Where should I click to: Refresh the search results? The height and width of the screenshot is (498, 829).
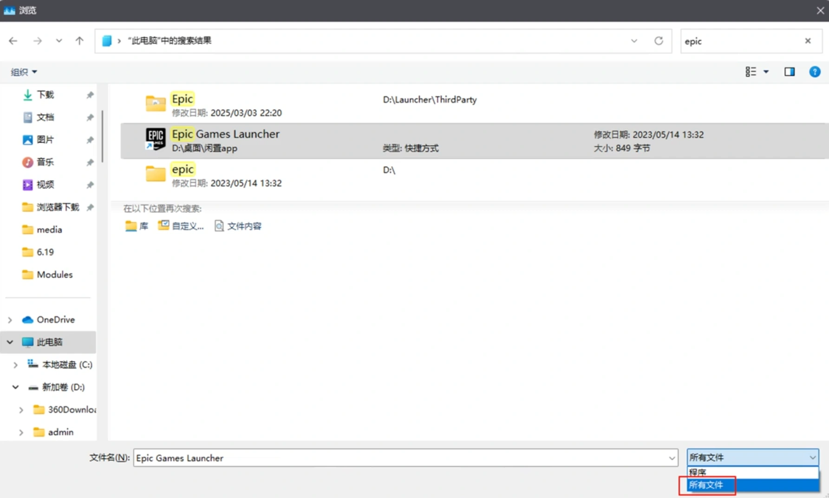pos(659,41)
